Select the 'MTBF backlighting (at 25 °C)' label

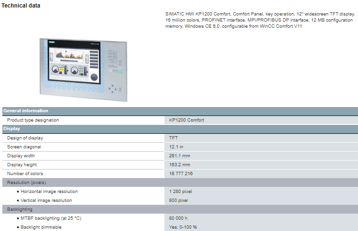51,218
